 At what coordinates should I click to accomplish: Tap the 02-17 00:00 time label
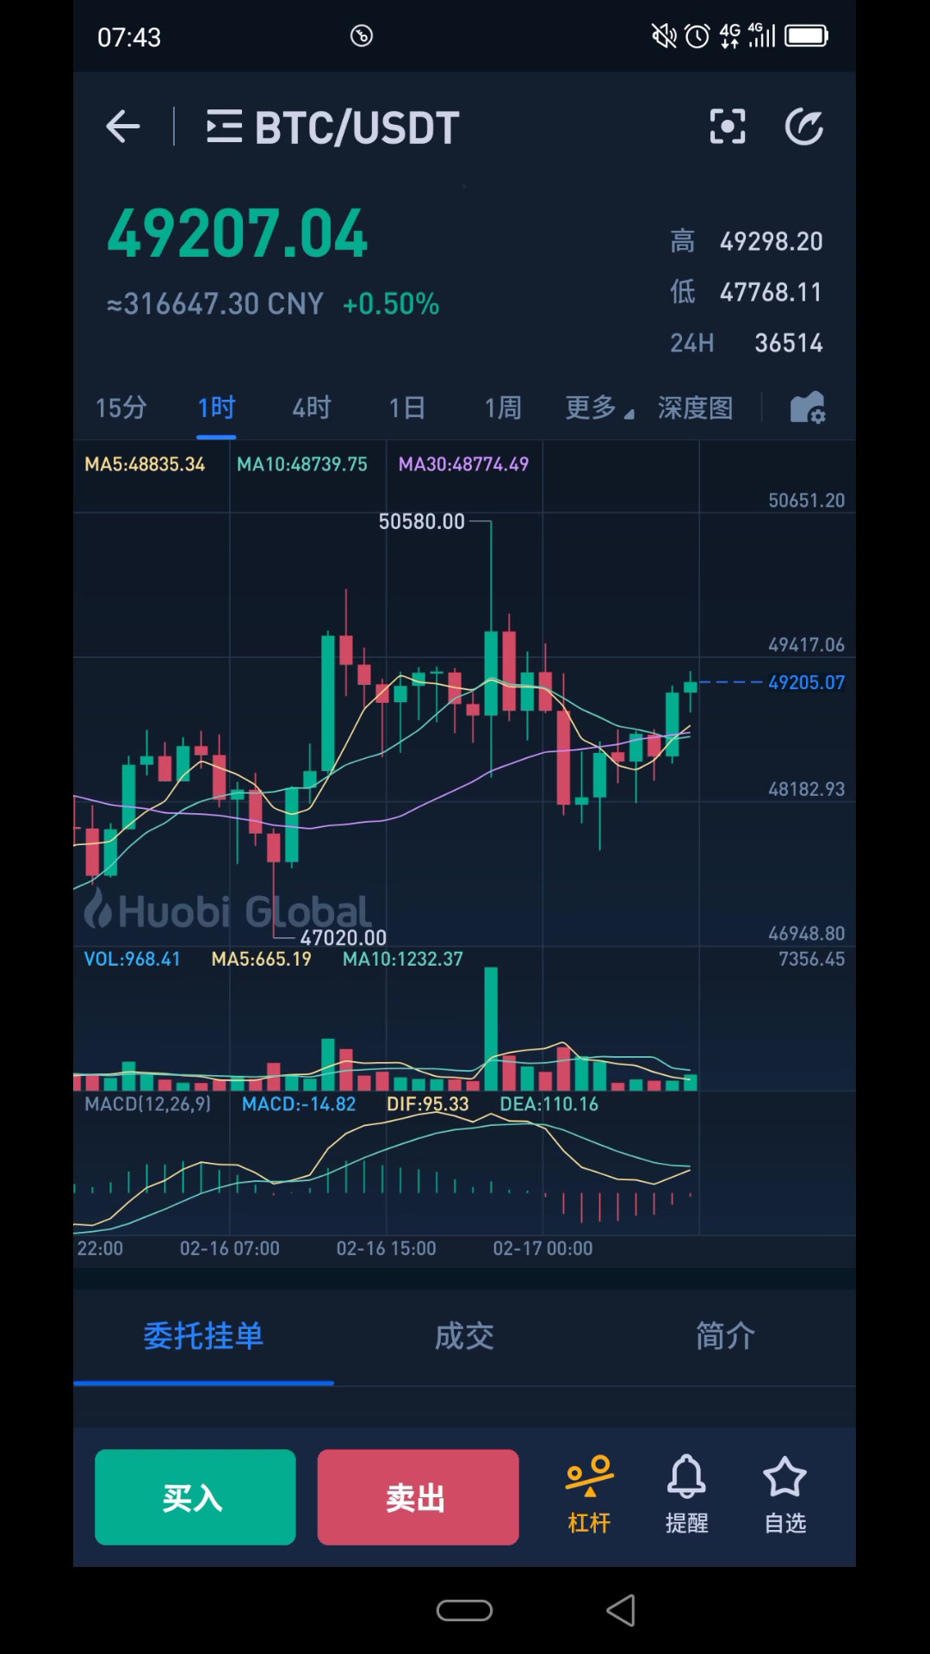[x=542, y=1248]
